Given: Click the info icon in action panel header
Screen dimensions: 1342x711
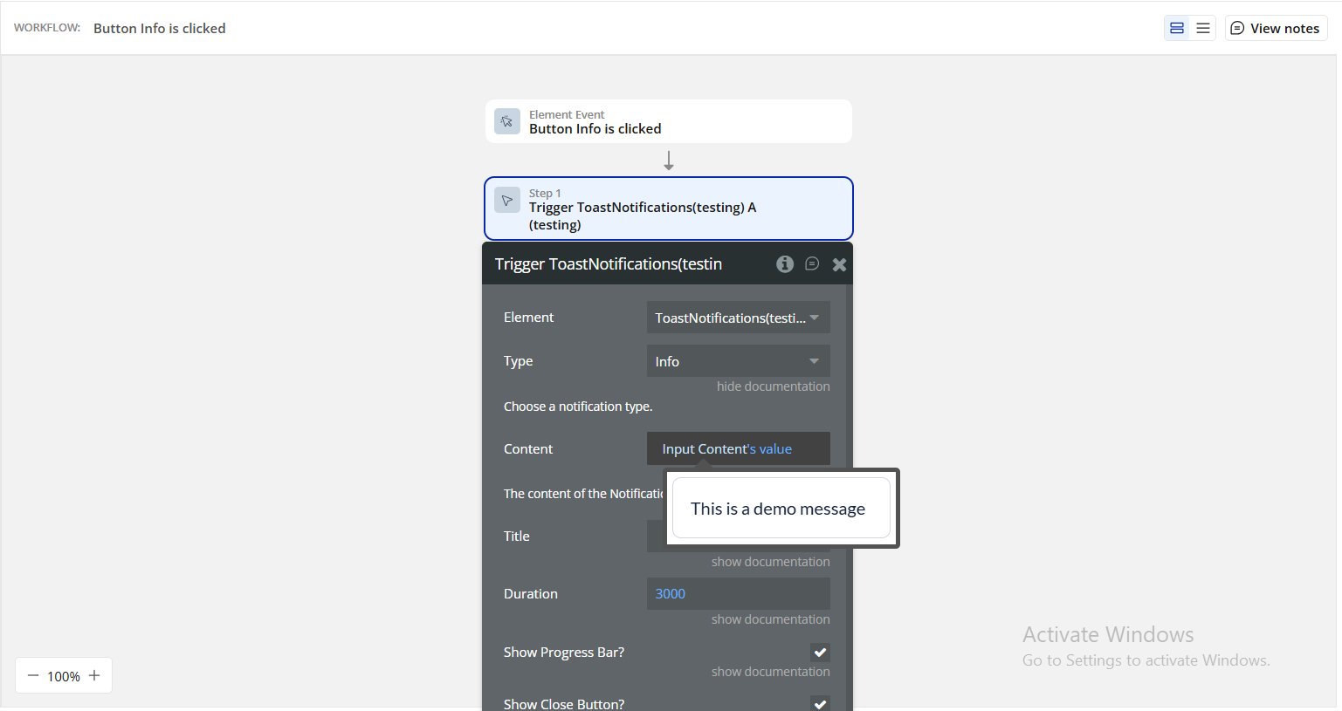Looking at the screenshot, I should 784,264.
